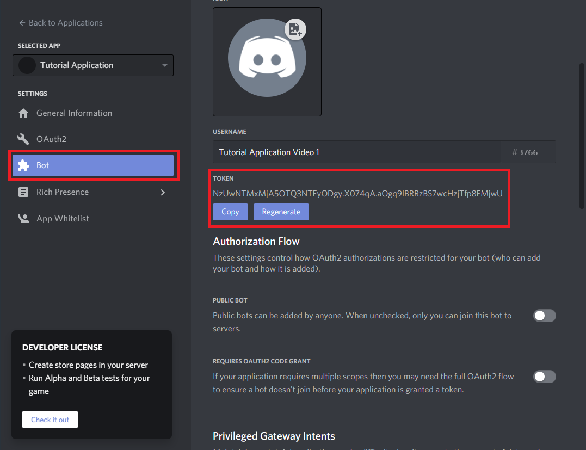Screen dimensions: 586x450
Task: Click the REQUIRES OAUTH2 CODE GRANT label
Action: [262, 361]
